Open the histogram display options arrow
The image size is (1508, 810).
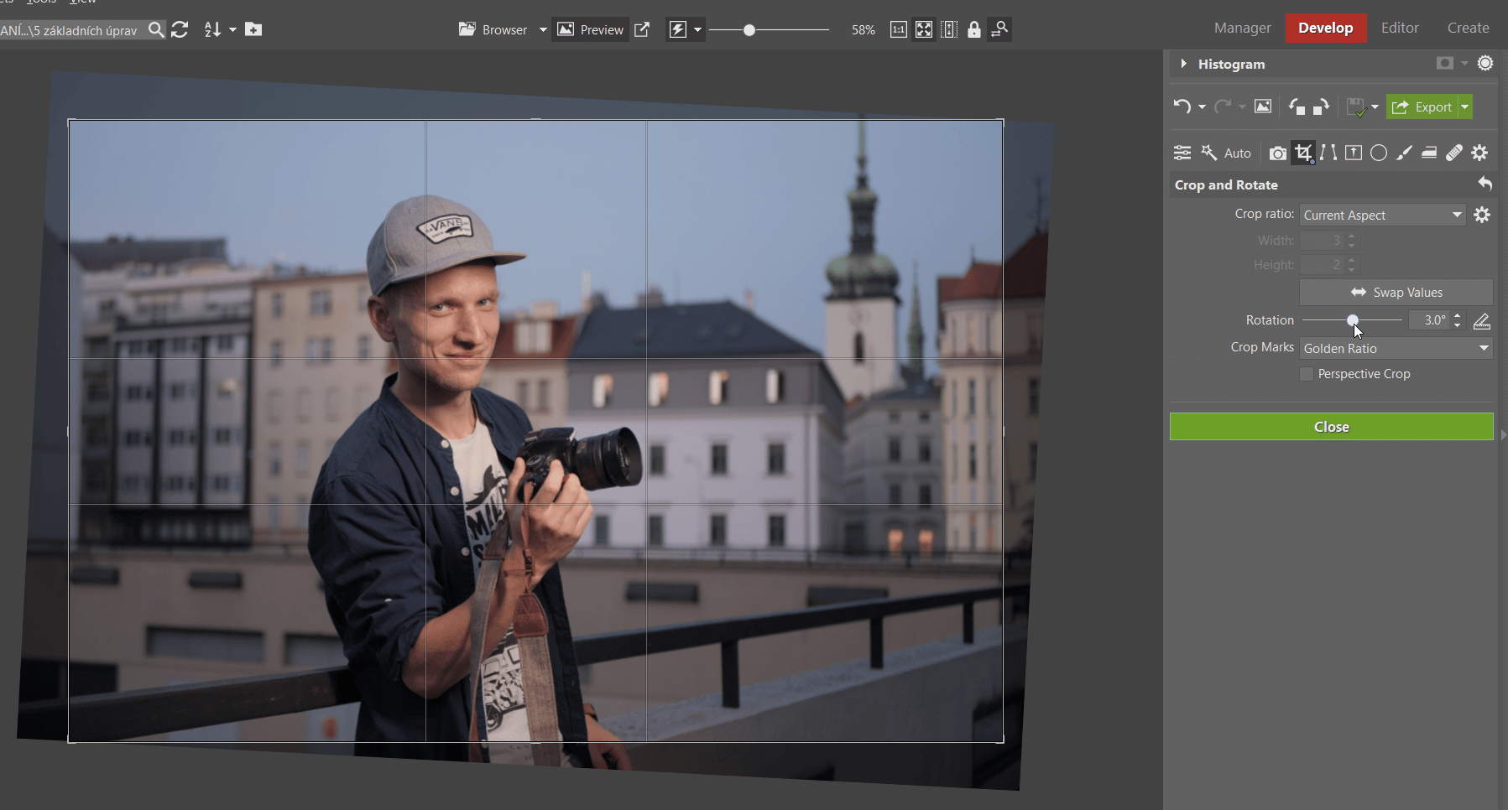1464,63
